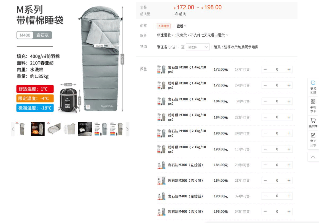Decrease quantity for 松叶绿 M400 with minus
The height and width of the screenshot is (223, 319).
coord(265,149)
